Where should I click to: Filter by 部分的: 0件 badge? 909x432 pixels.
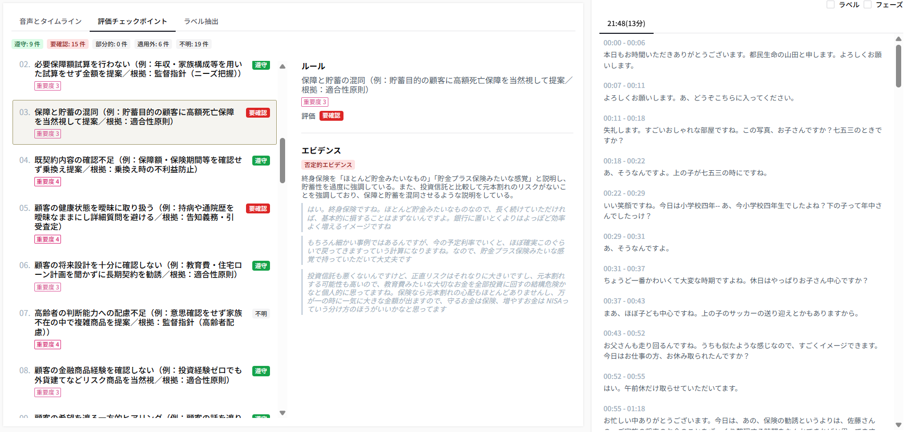[111, 44]
